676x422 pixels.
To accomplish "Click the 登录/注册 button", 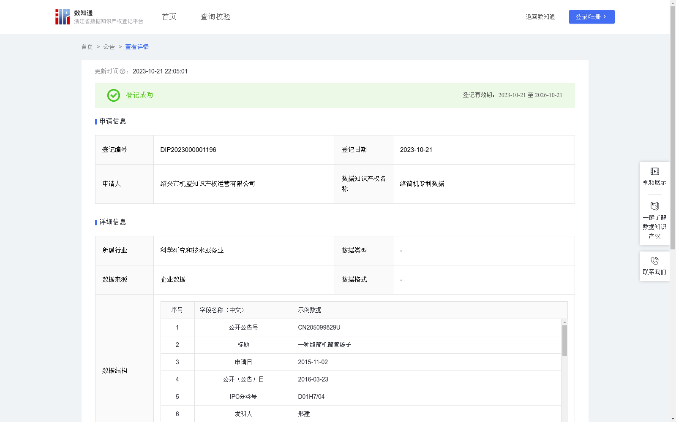I will (591, 17).
